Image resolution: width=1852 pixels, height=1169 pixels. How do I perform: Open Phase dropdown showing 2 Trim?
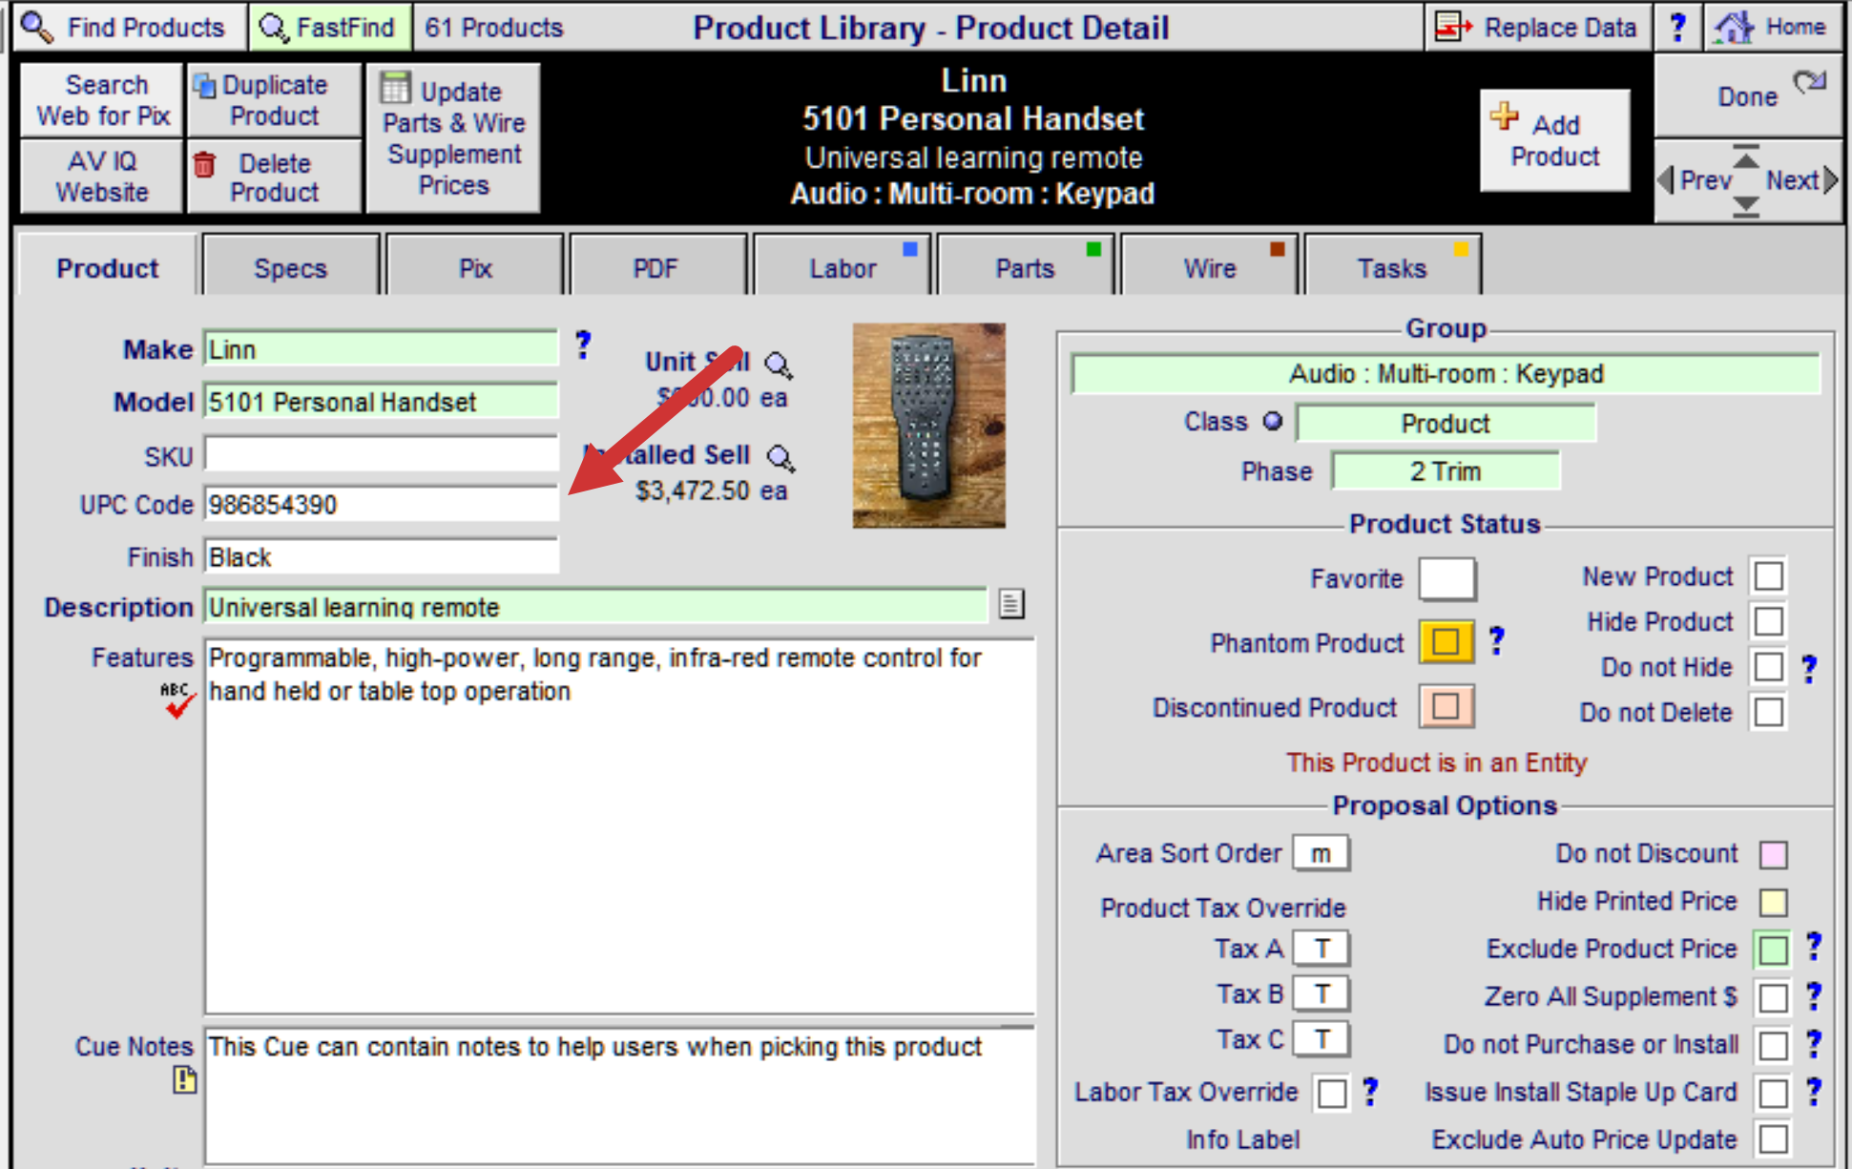[1446, 470]
